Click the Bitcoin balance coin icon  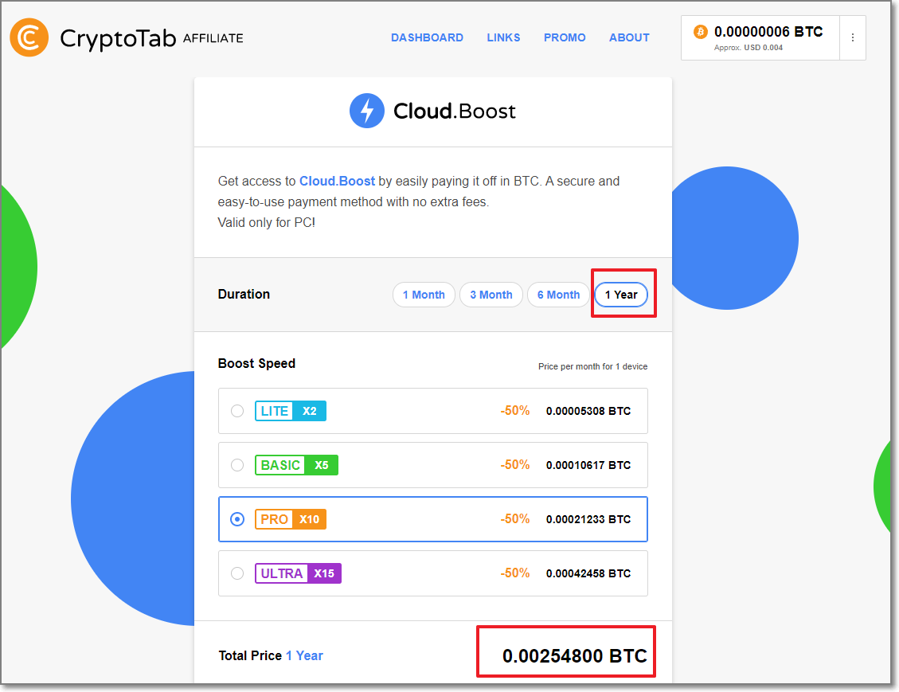pyautogui.click(x=700, y=32)
